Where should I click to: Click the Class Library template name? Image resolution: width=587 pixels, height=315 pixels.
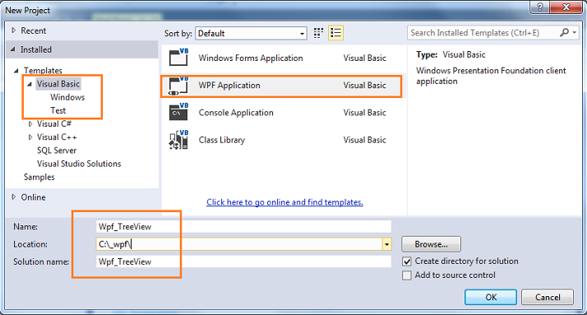click(x=222, y=140)
